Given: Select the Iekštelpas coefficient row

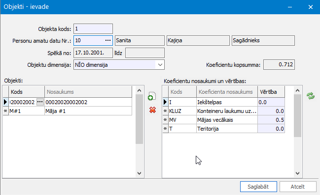Looking at the screenshot, I should [x=227, y=102].
